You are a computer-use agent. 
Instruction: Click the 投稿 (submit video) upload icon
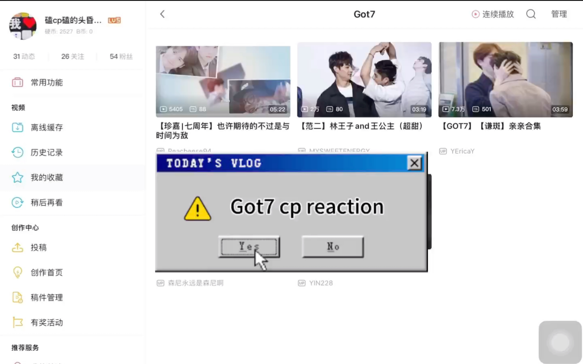pyautogui.click(x=17, y=247)
